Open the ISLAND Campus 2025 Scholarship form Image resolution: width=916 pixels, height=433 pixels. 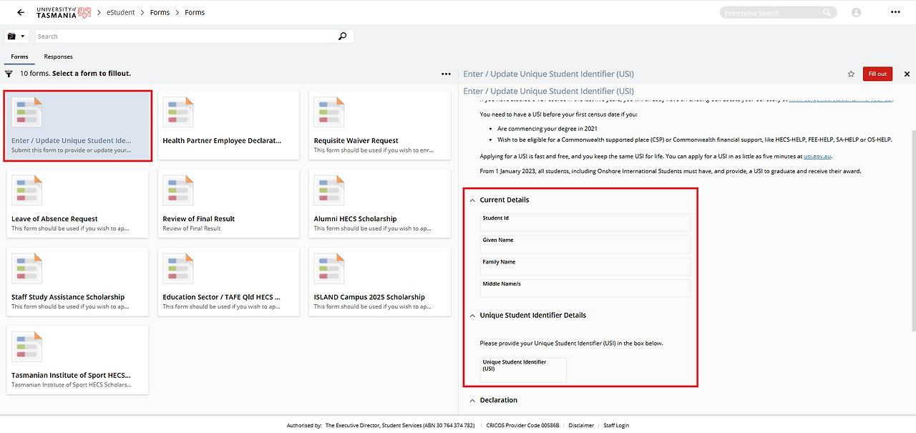(380, 281)
